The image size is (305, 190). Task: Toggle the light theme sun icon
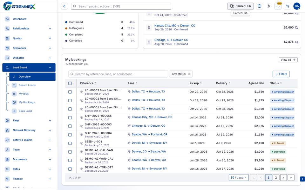click(x=269, y=6)
